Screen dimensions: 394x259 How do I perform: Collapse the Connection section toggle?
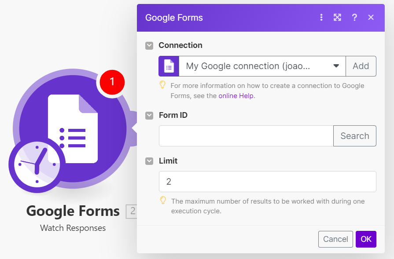(149, 46)
